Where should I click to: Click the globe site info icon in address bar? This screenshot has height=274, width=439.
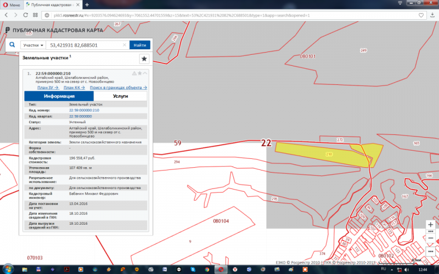47,15
